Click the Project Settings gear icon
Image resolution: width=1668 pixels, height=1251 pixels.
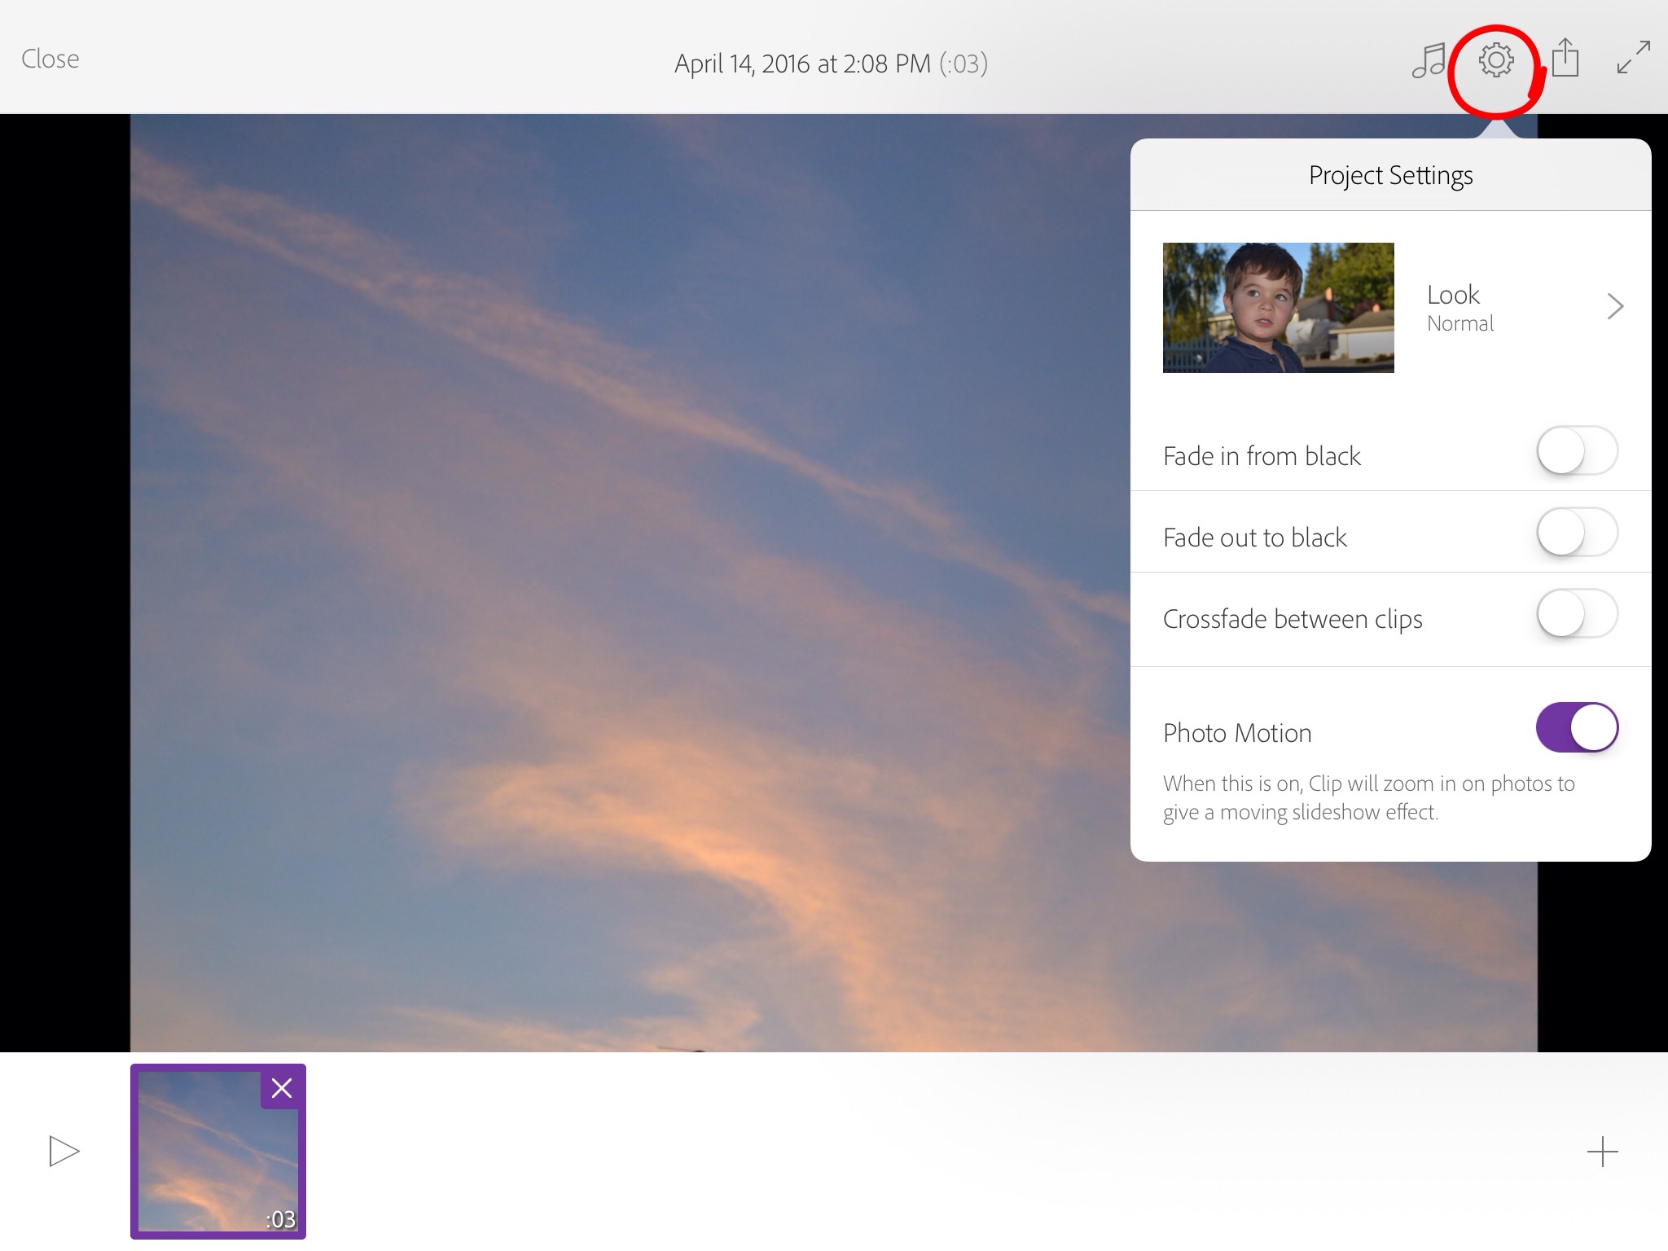pos(1496,61)
